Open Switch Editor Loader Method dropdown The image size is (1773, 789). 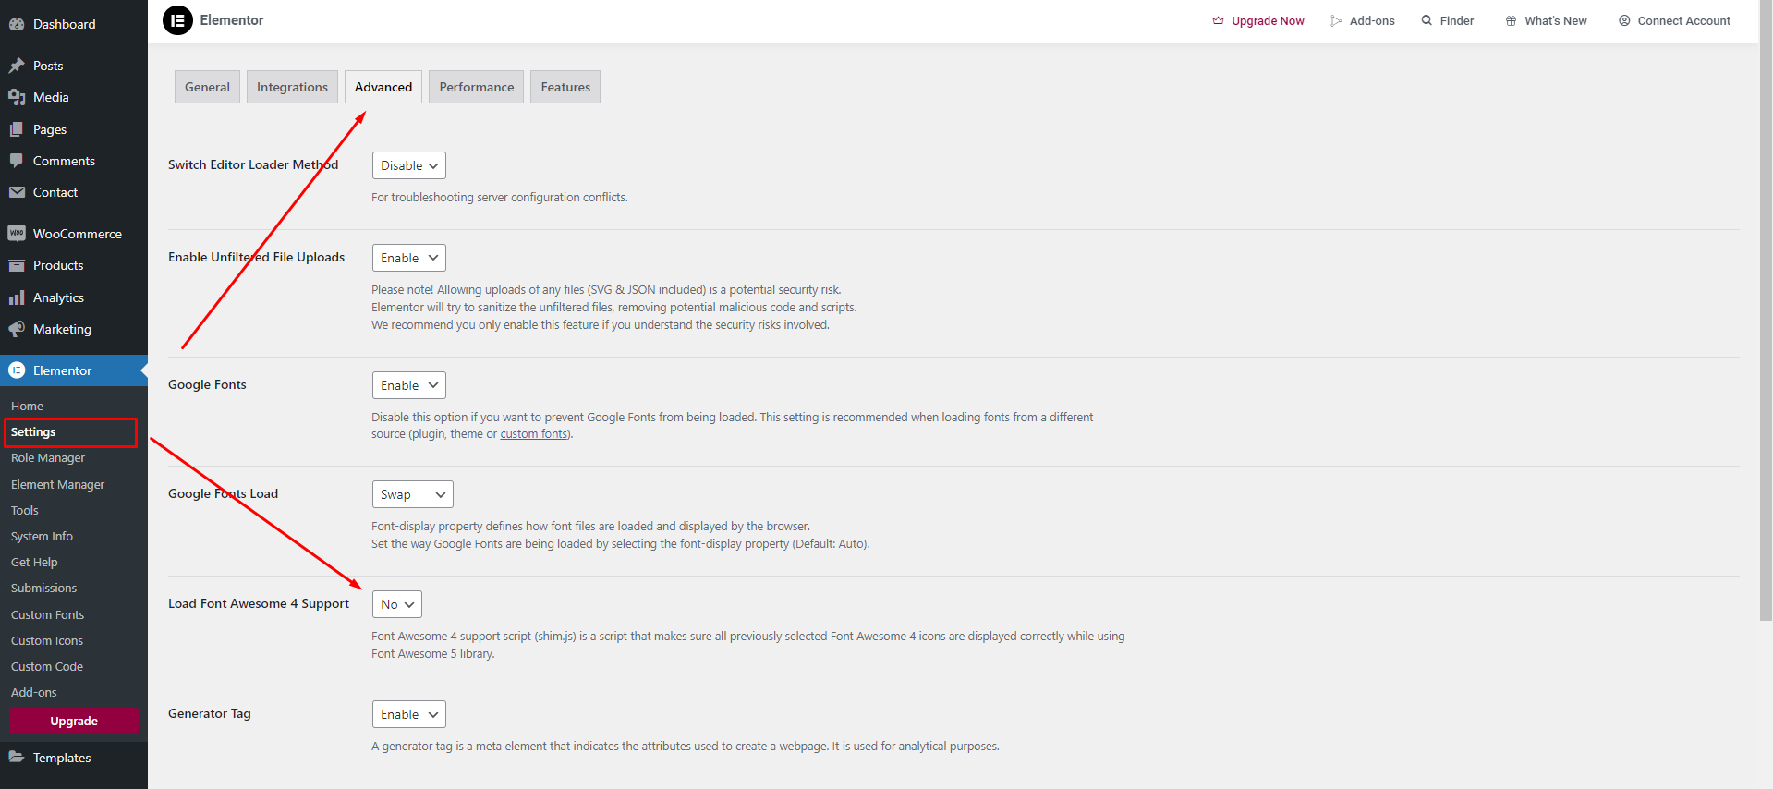[x=409, y=165]
